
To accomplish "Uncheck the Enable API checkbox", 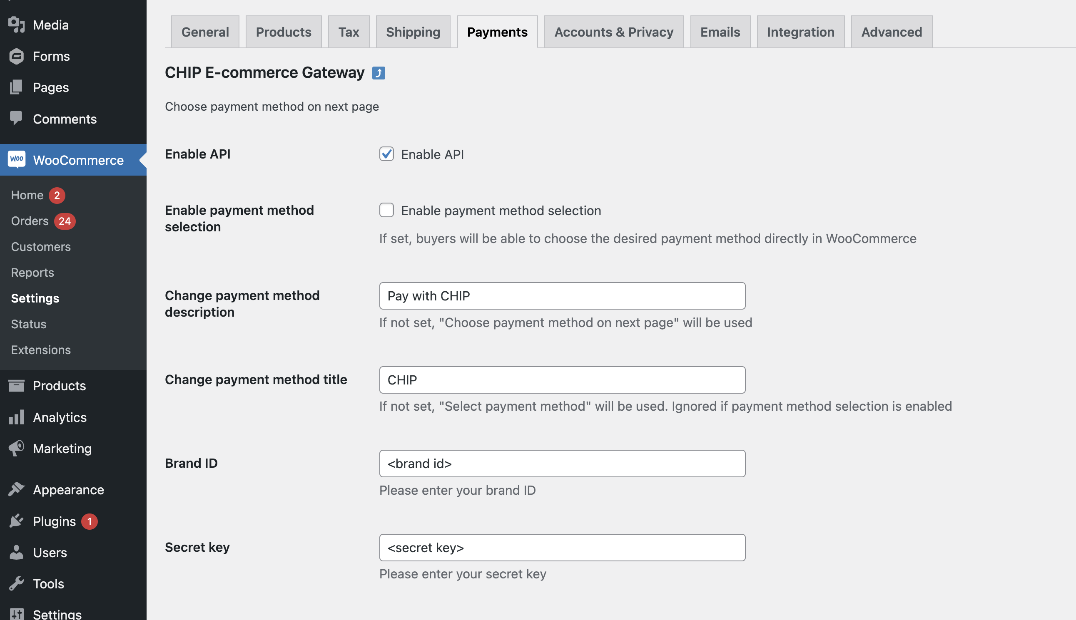I will coord(386,154).
